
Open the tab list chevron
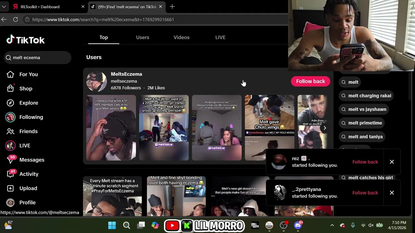pos(4,6)
